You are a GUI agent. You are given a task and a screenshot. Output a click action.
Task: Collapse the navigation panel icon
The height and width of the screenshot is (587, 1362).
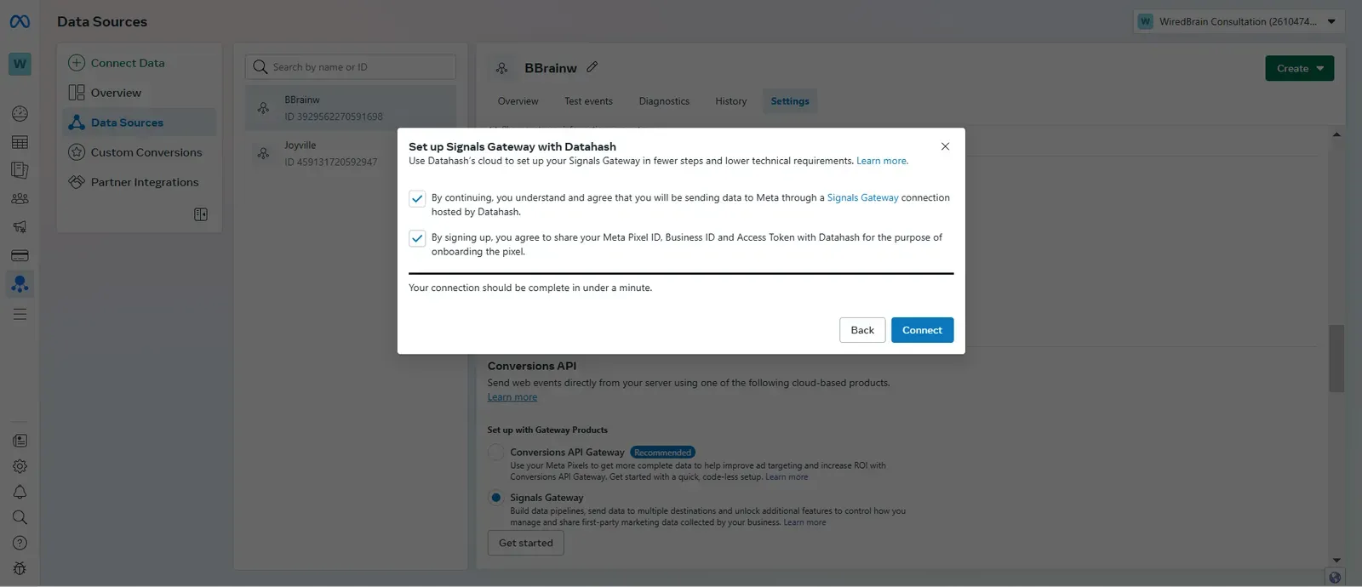click(x=201, y=214)
